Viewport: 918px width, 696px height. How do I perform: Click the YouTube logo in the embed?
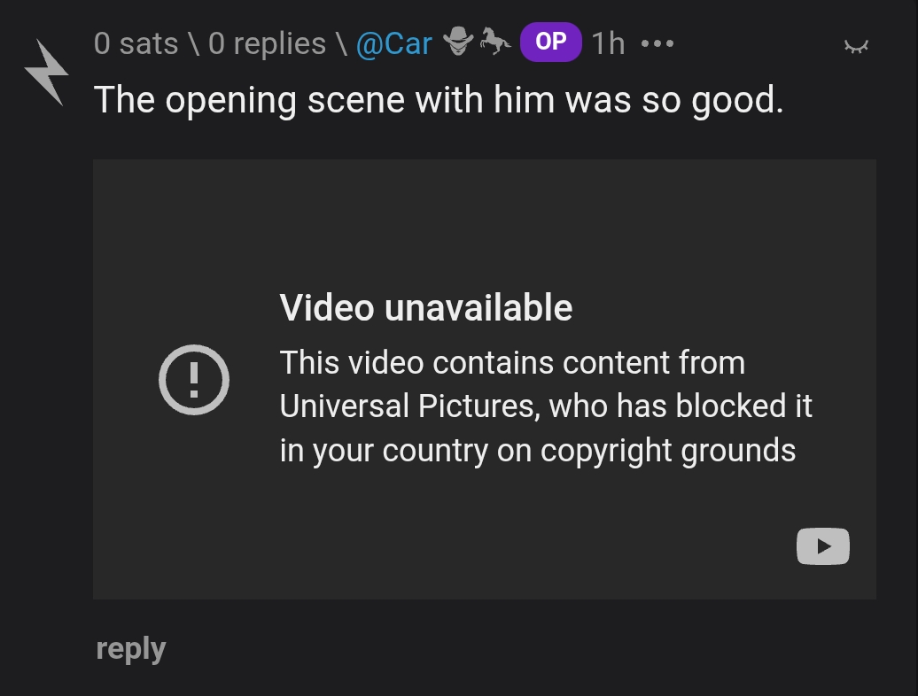(822, 546)
